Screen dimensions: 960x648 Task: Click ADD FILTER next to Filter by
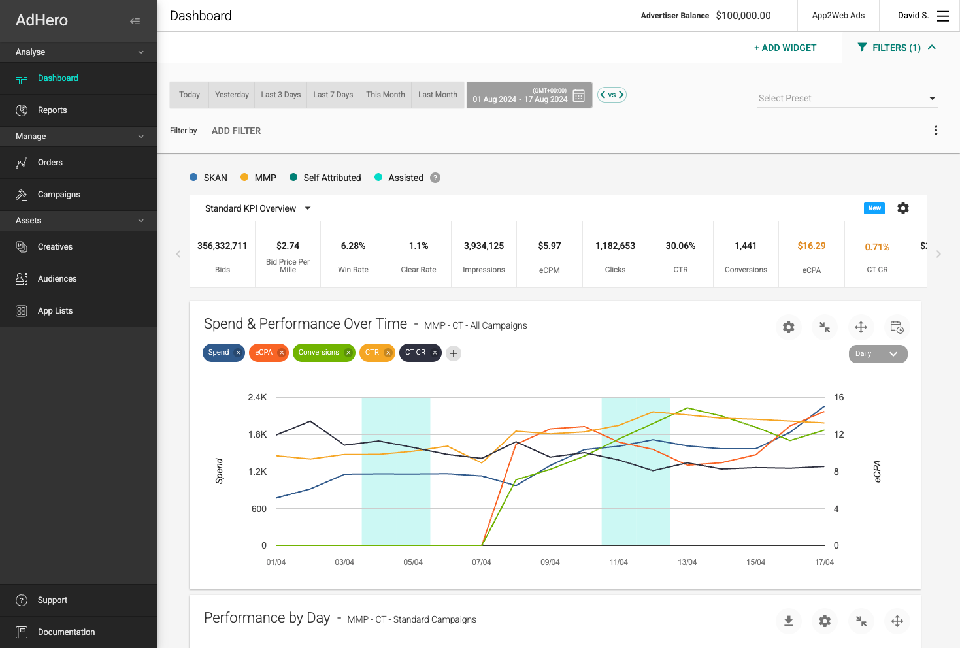pos(236,131)
